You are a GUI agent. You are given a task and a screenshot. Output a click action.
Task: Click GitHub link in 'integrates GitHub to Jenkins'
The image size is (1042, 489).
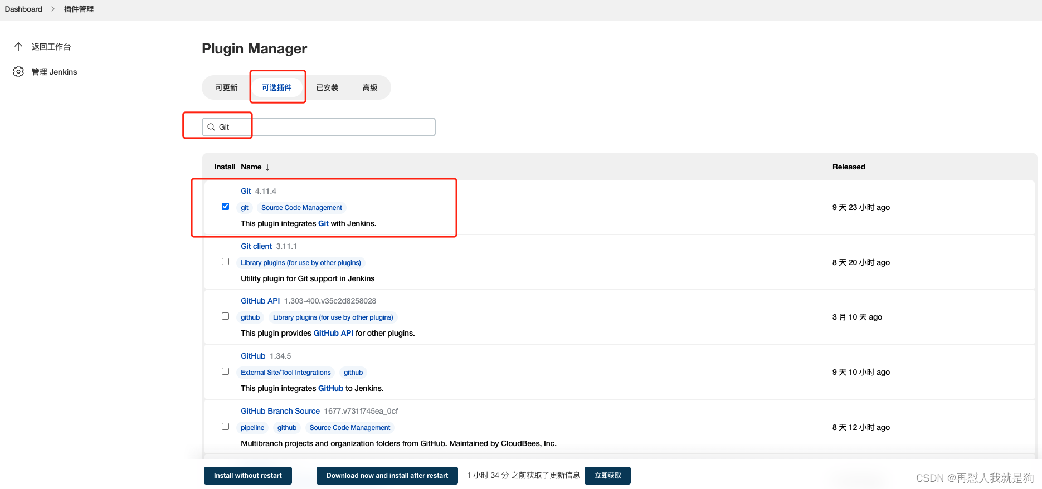point(330,388)
